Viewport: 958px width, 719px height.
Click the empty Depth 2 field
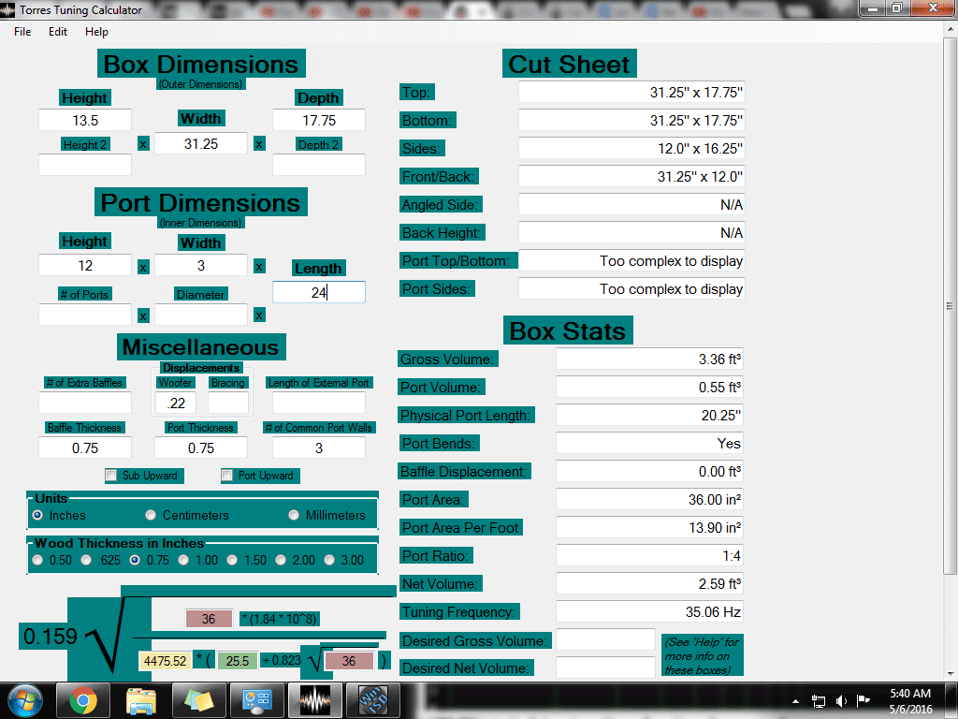[319, 165]
